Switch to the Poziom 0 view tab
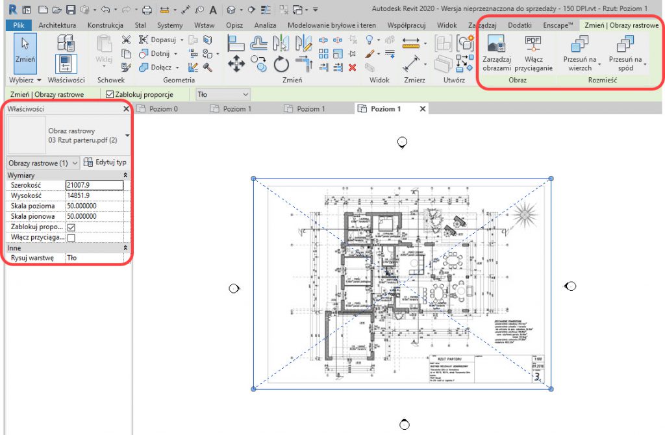Viewport: 665px width, 435px height. (164, 109)
